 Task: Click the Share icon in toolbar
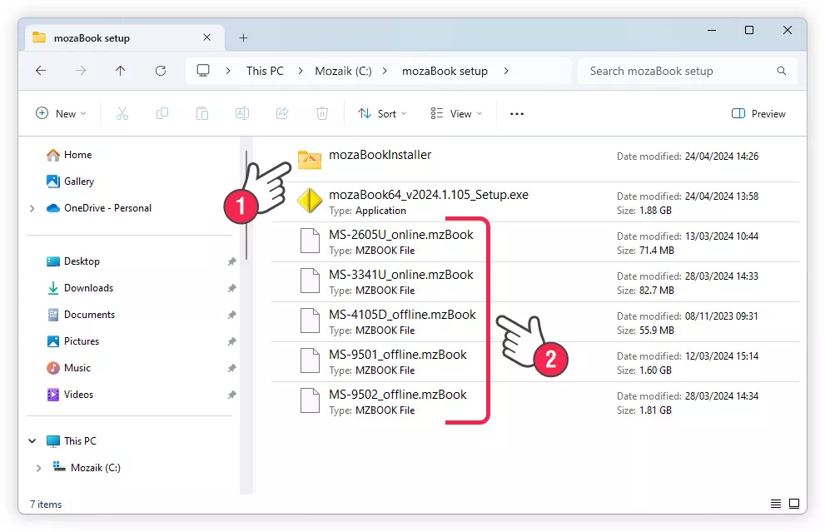click(x=282, y=114)
